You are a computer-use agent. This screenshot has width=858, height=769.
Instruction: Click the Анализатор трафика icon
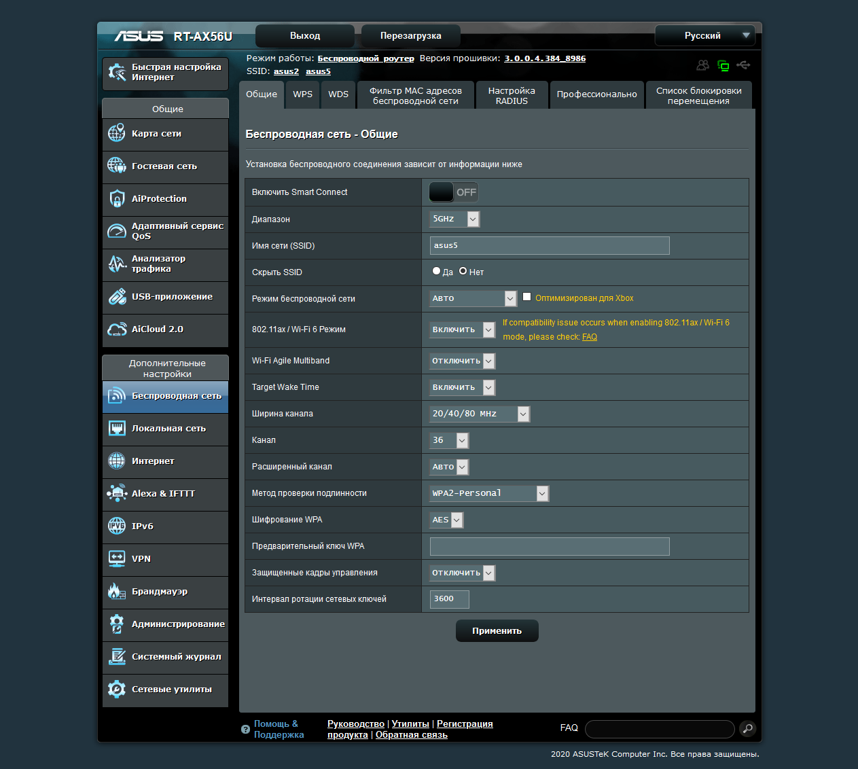(x=117, y=264)
